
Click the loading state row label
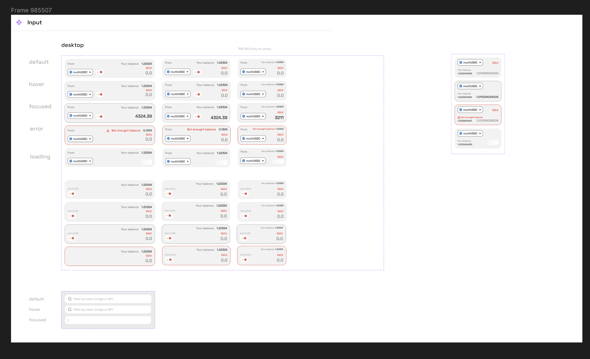click(x=40, y=157)
